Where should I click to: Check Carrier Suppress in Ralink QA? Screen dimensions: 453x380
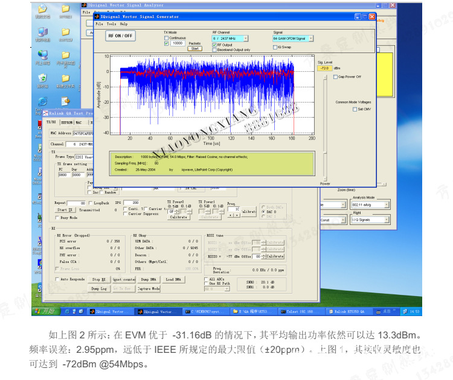pos(125,214)
